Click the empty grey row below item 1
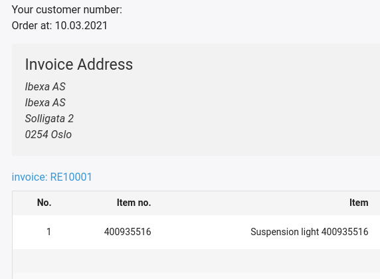Image resolution: width=380 pixels, height=279 pixels. click(196, 261)
